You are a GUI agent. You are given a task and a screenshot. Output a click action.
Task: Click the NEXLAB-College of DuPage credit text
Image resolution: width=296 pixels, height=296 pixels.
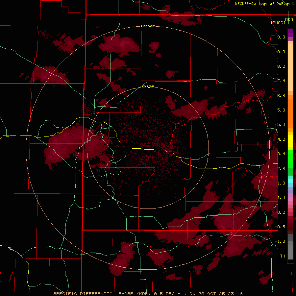pos(263,4)
